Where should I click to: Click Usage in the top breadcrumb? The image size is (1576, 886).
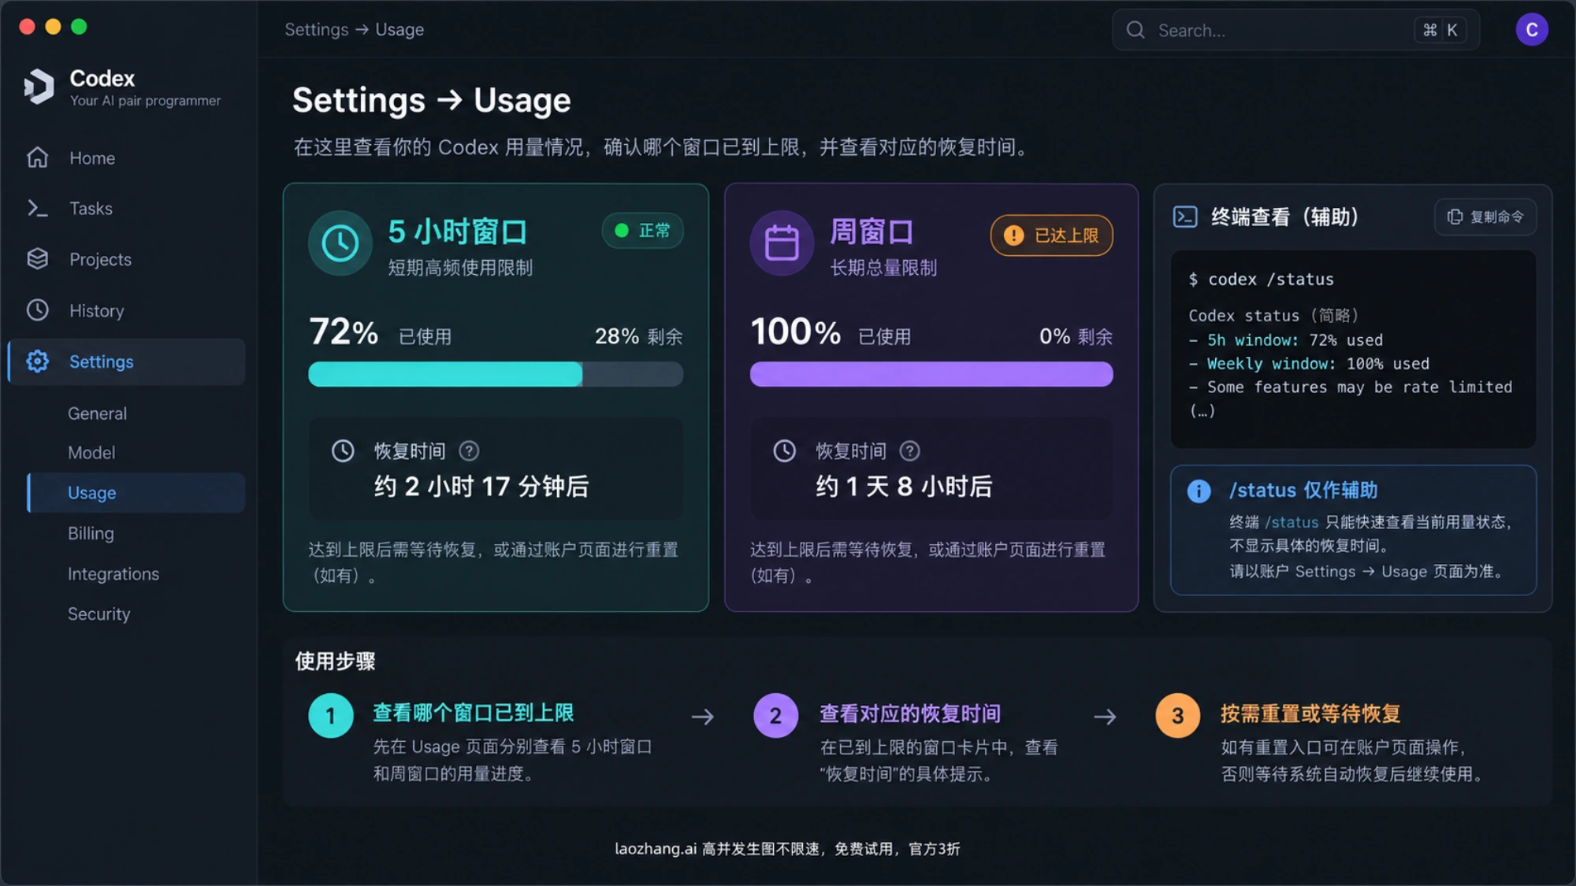(400, 30)
